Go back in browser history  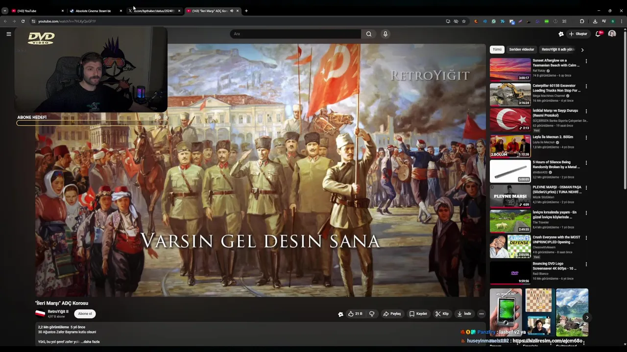click(x=5, y=21)
